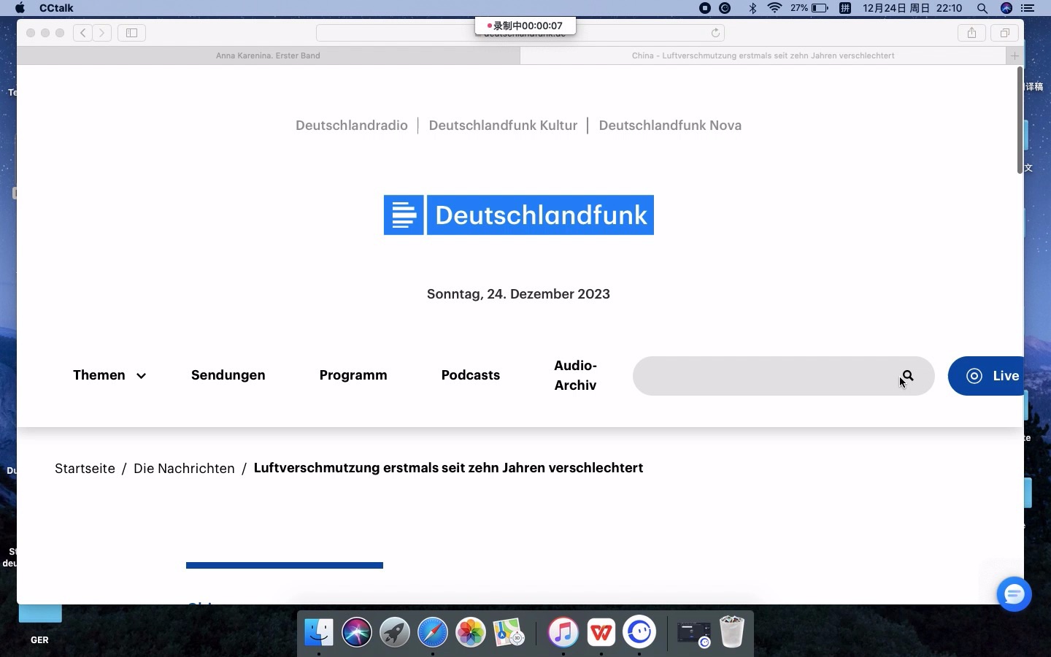Viewport: 1051px width, 657px height.
Task: Click the Deutschlandfunk Kultur link
Action: (503, 126)
